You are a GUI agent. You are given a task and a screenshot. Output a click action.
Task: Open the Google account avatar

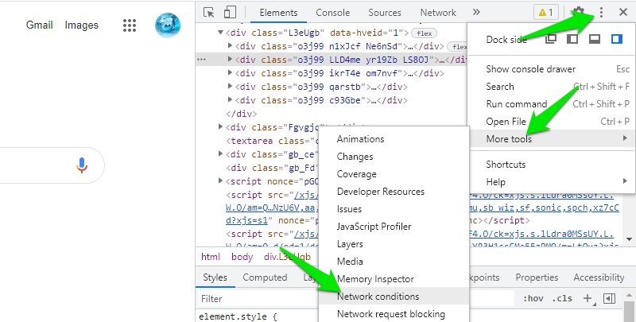click(x=168, y=25)
